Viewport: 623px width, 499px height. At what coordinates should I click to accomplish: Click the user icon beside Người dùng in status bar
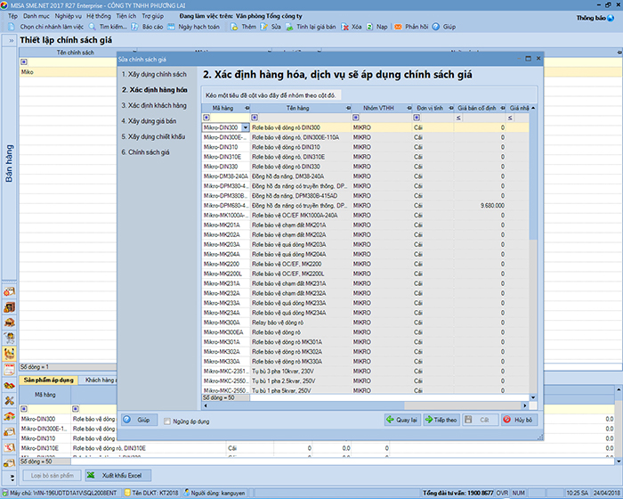pos(186,493)
